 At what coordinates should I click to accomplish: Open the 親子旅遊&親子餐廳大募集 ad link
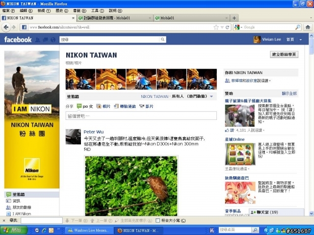(248, 101)
